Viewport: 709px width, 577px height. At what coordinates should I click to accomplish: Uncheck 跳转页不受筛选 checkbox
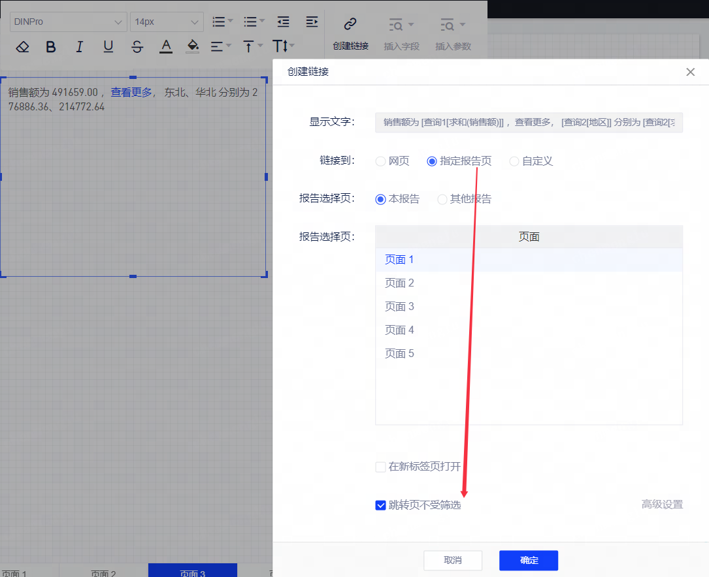(x=380, y=505)
